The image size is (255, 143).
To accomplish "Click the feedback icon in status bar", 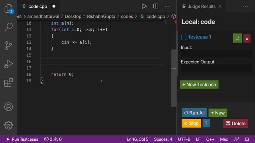I will click(x=236, y=139).
